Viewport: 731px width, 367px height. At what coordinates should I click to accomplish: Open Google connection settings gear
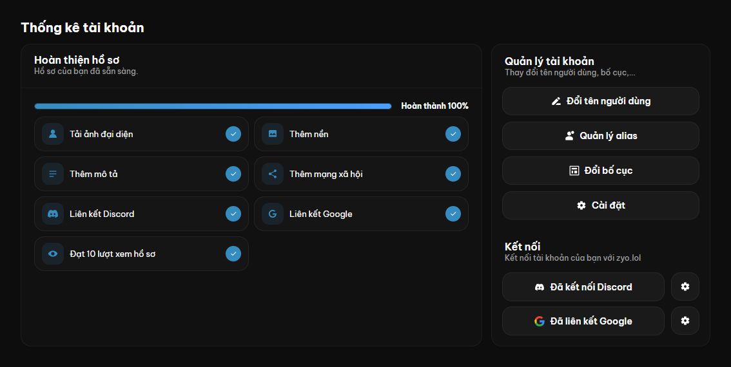pyautogui.click(x=685, y=321)
